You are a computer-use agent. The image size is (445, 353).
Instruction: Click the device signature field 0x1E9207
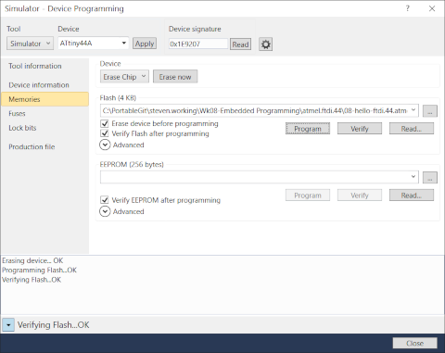tap(198, 44)
